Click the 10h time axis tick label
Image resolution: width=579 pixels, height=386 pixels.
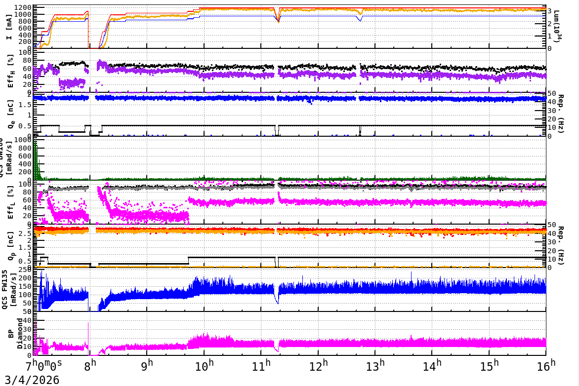tap(204, 365)
